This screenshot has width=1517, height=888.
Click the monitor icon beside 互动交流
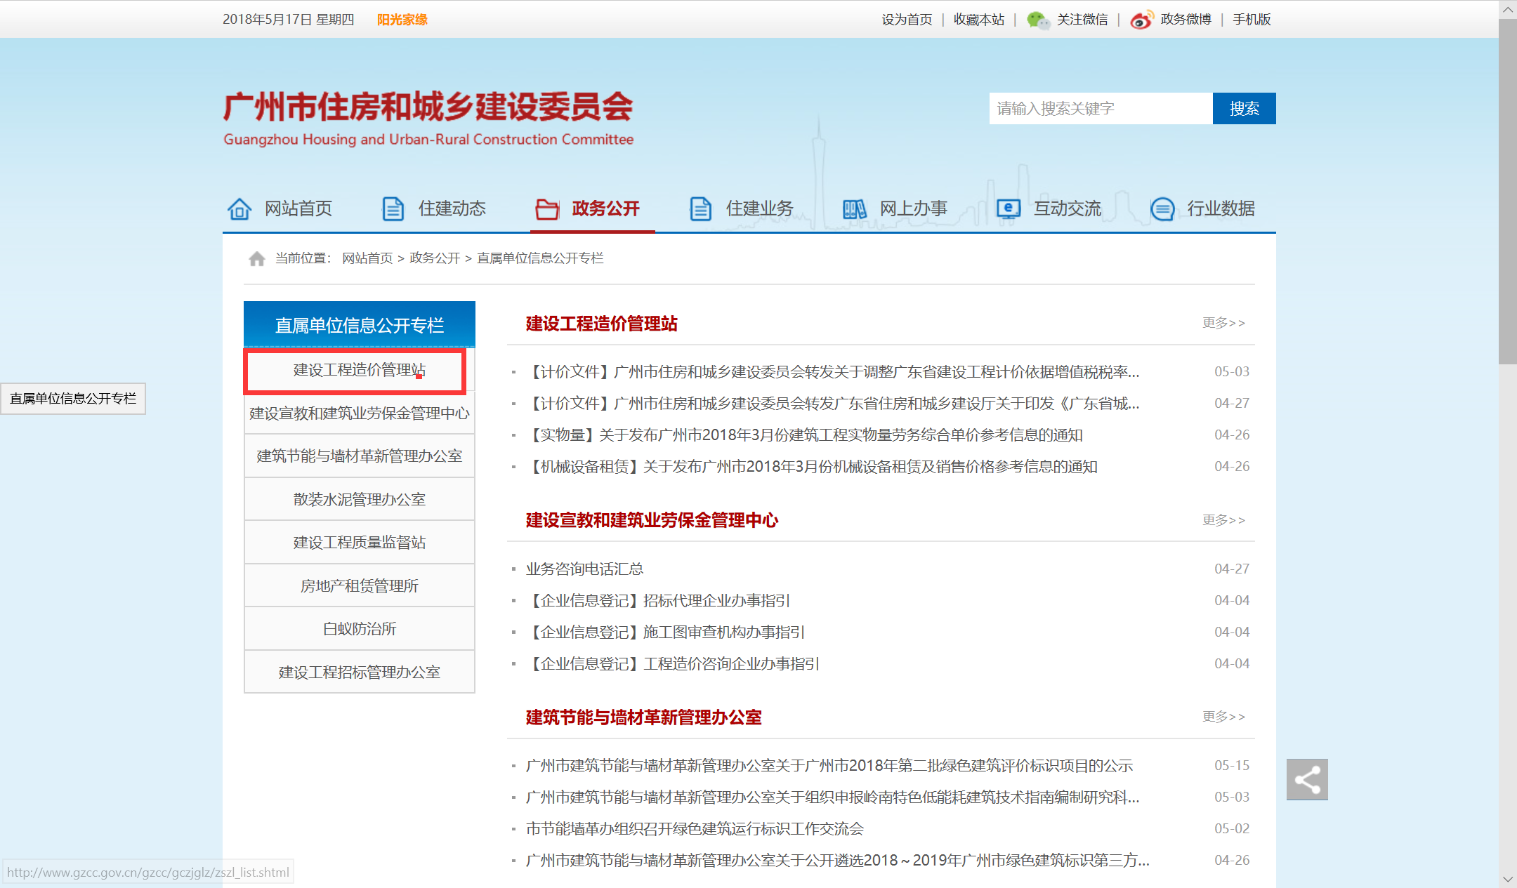(1009, 208)
